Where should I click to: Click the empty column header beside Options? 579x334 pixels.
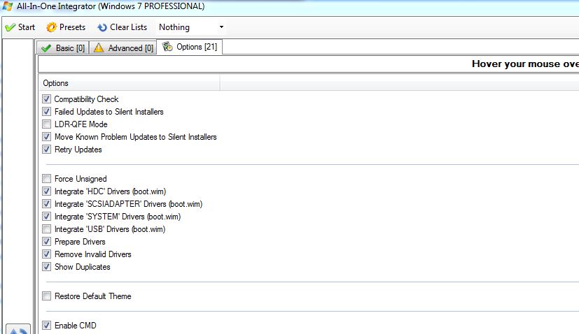tap(400, 83)
